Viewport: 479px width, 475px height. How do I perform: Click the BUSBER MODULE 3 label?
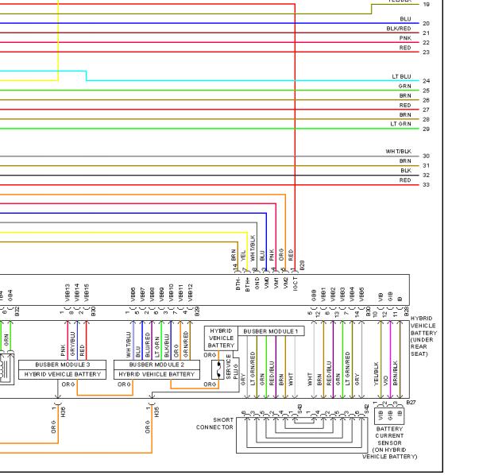[x=63, y=365]
